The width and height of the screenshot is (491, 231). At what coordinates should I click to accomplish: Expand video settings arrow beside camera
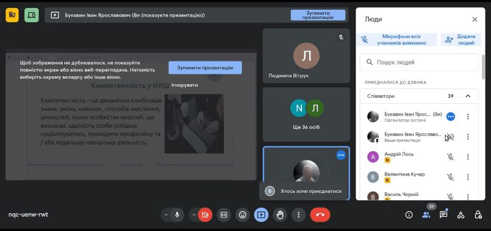click(194, 214)
